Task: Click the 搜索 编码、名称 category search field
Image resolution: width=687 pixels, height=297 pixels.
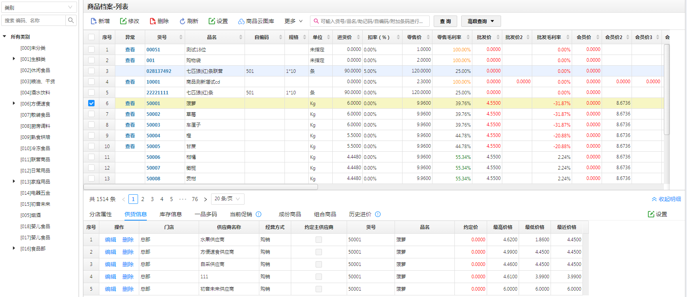Action: (x=34, y=20)
